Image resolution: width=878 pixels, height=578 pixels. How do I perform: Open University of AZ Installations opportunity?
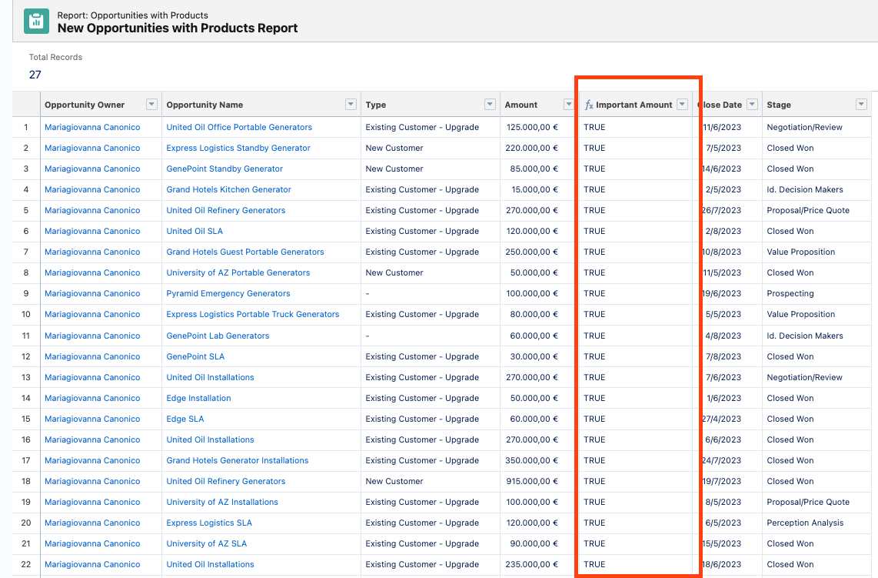[221, 502]
